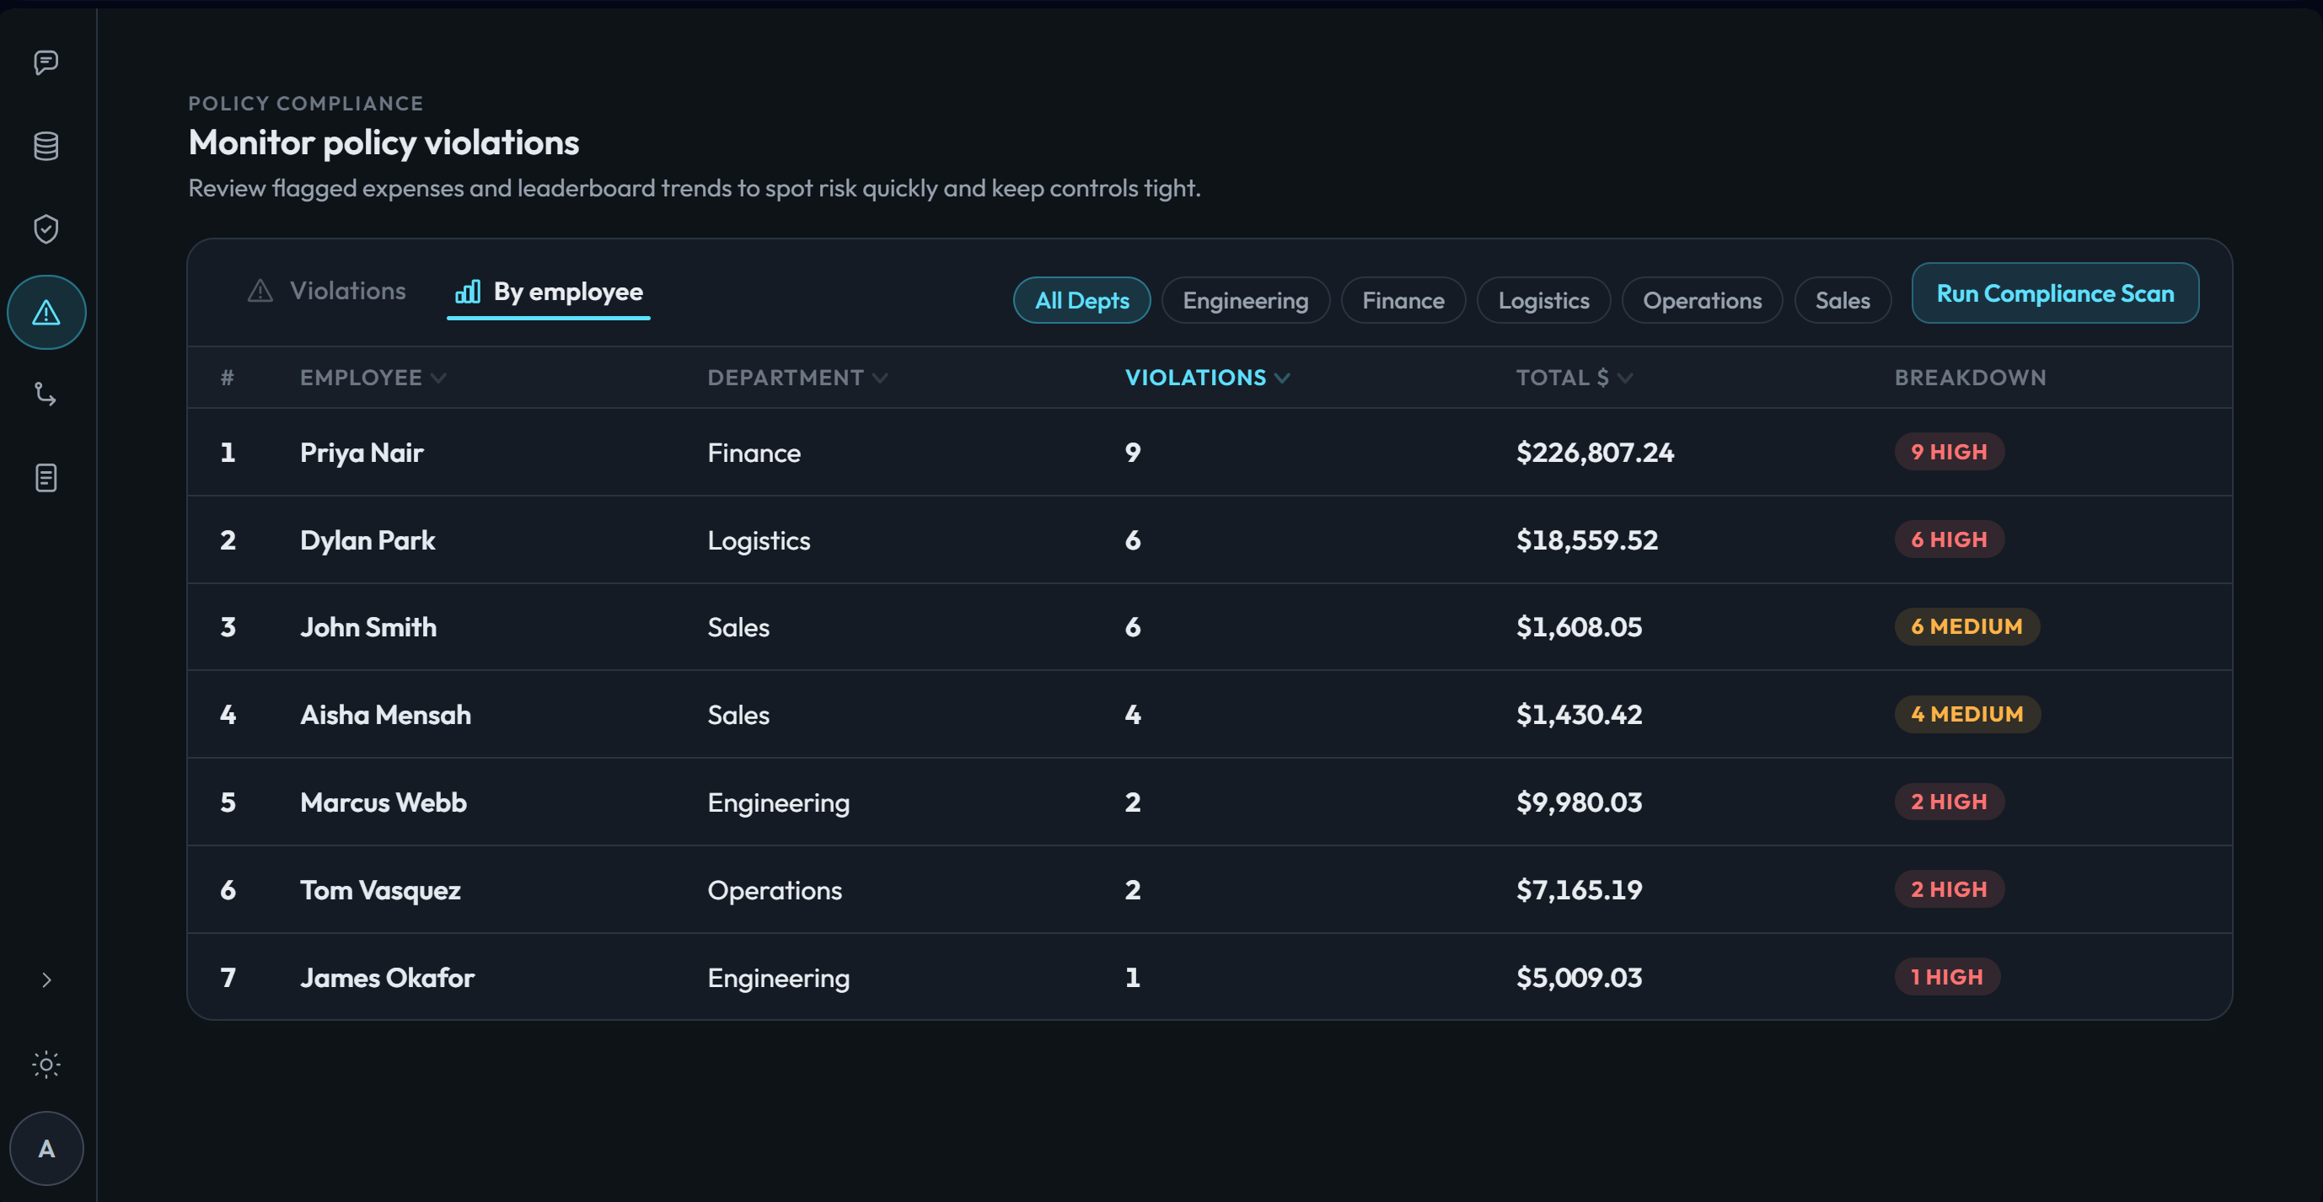
Task: Expand the sidebar with the chevron arrow
Action: [46, 980]
